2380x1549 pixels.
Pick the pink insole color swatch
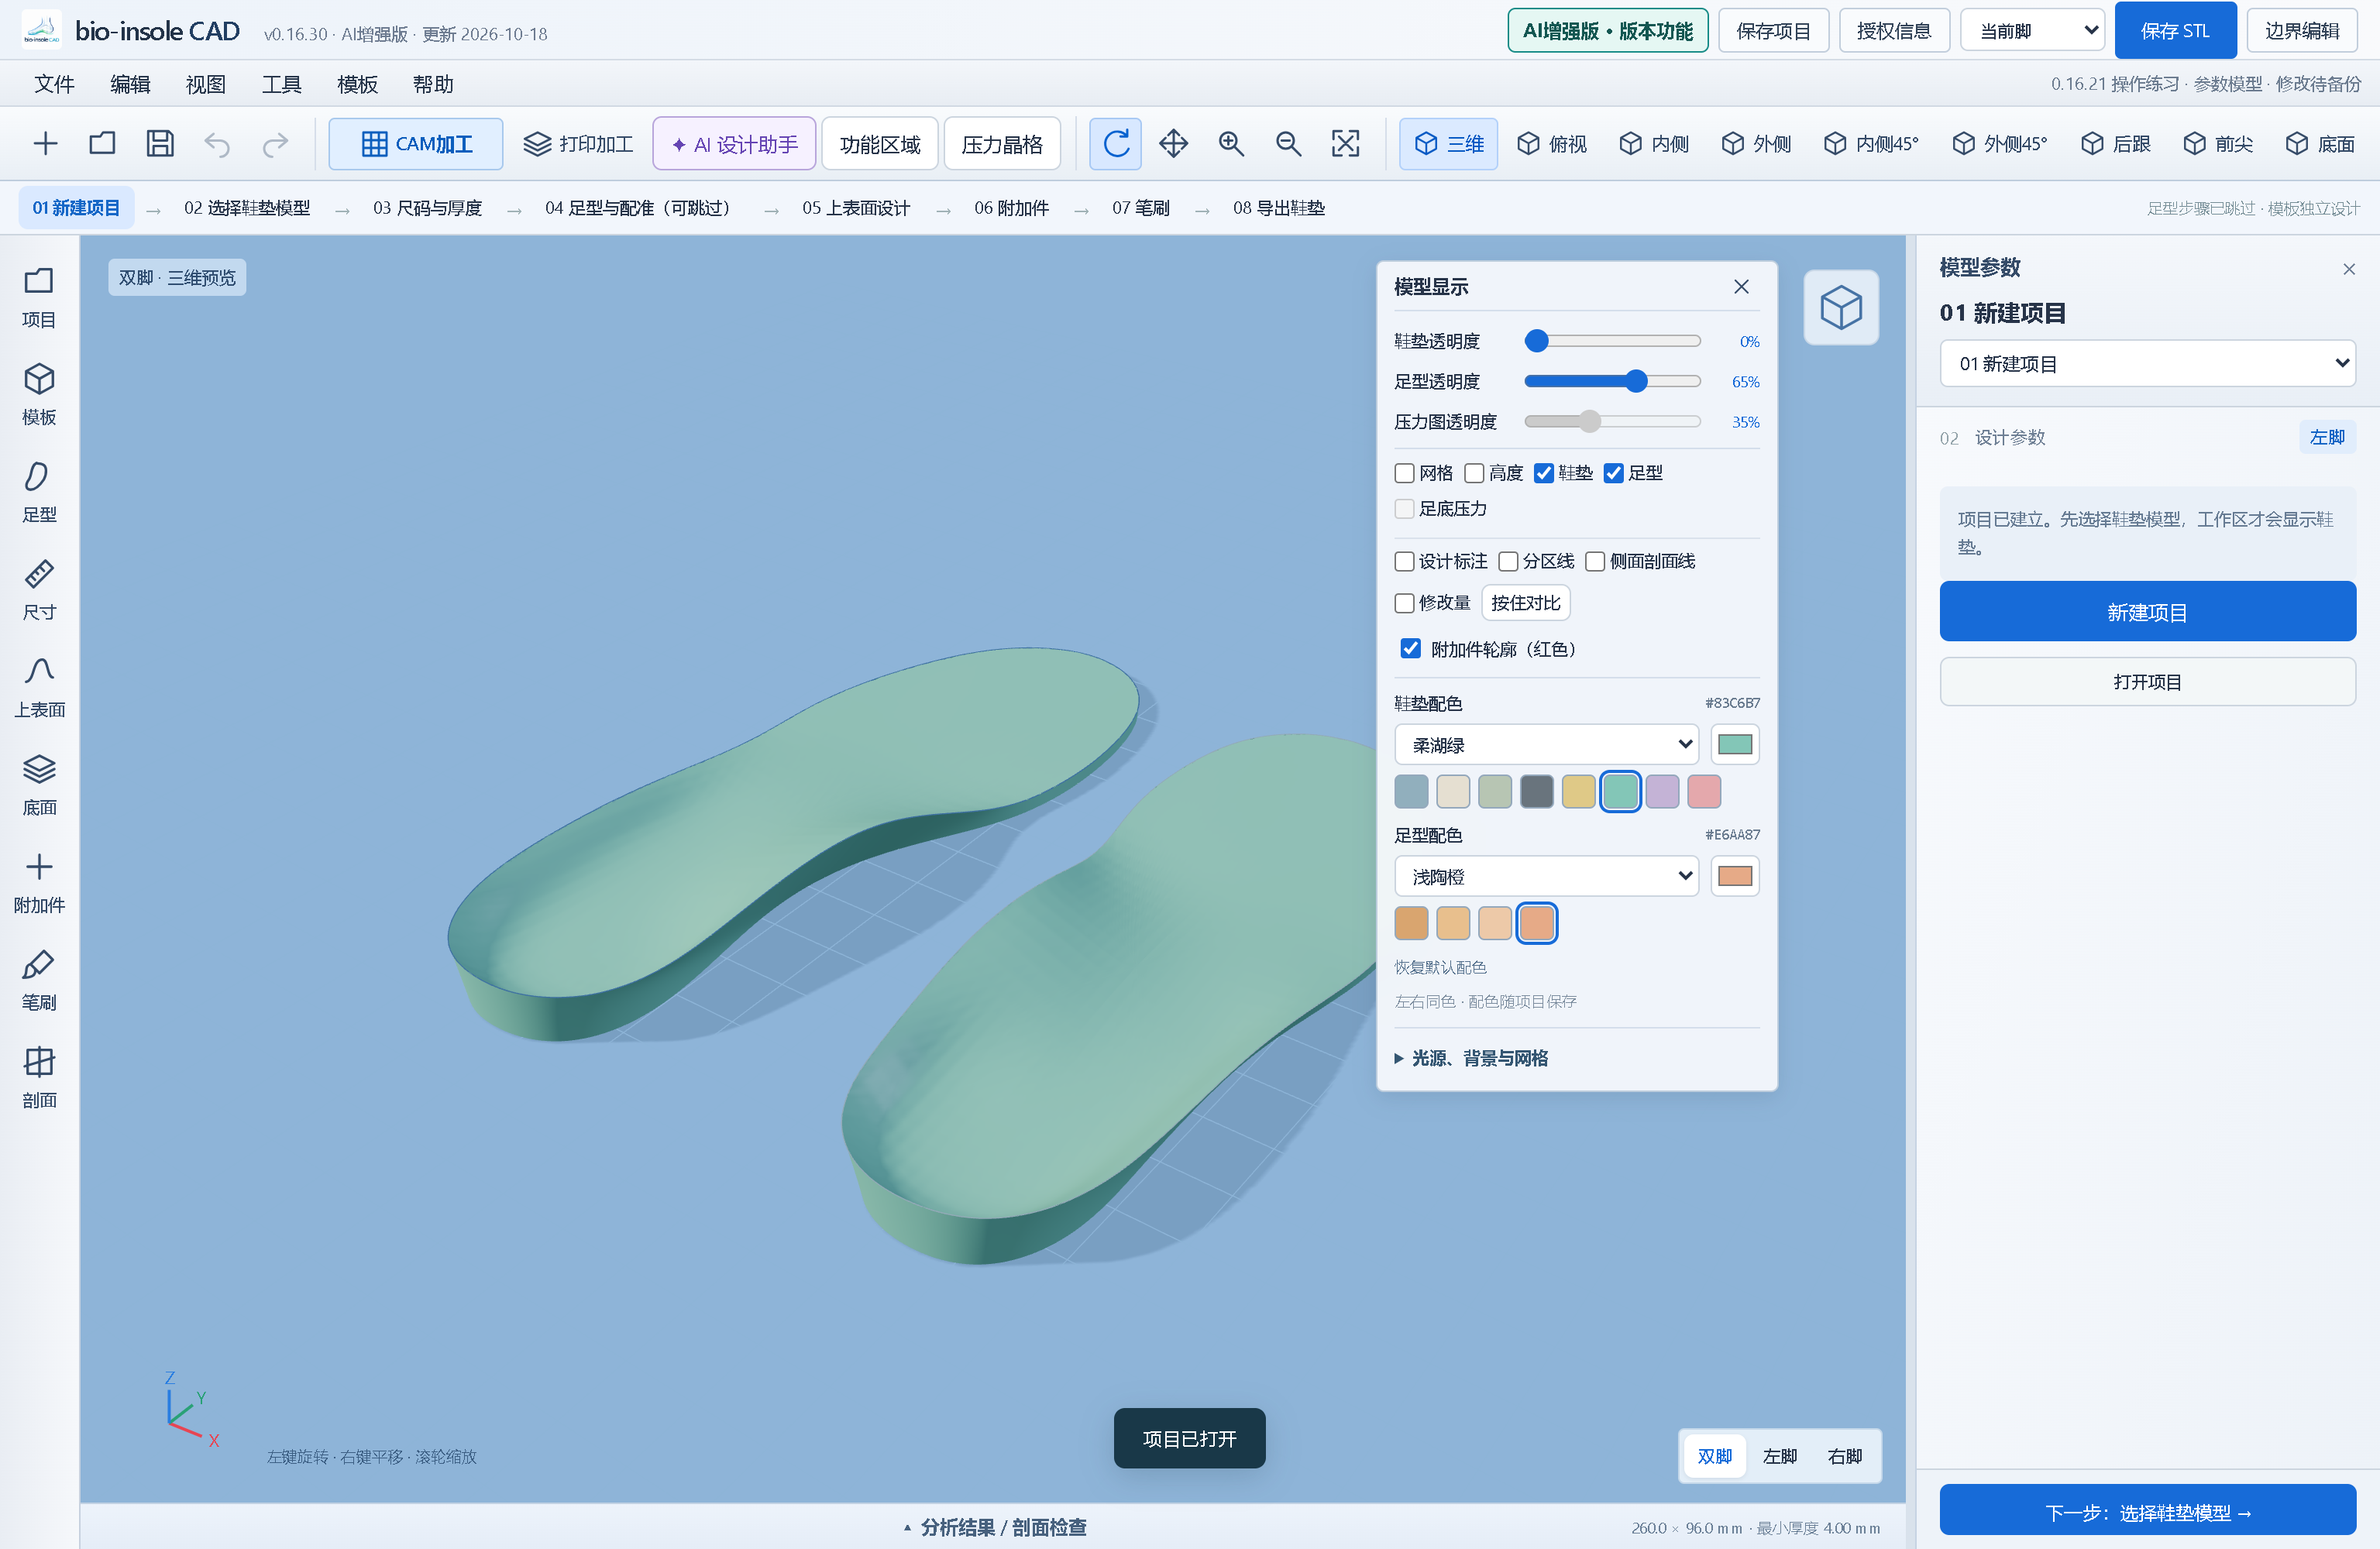coord(1704,791)
